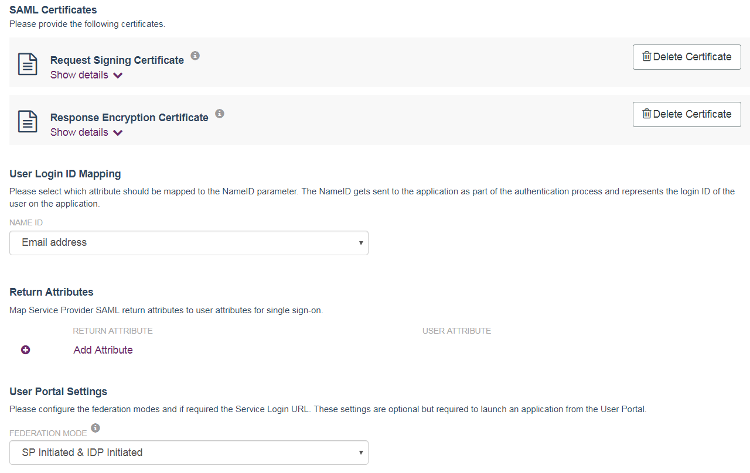Screen dimensions: 750x473
Task: Click the RETURN ATTRIBUTE column header
Action: [x=112, y=331]
